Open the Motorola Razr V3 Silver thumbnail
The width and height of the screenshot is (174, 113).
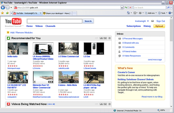[x=43, y=77]
